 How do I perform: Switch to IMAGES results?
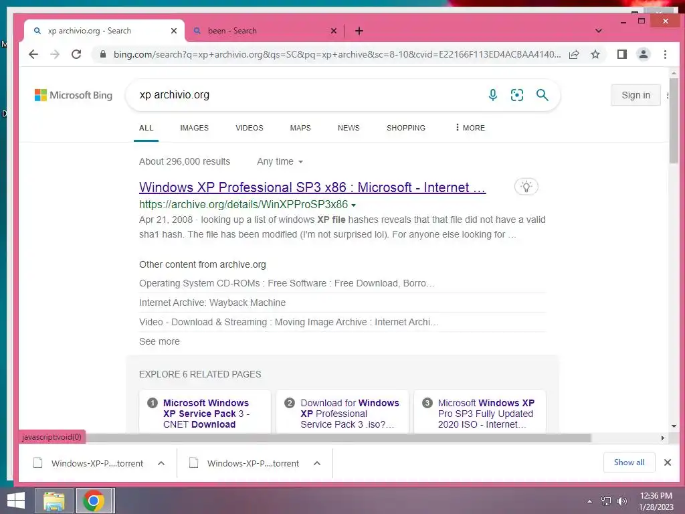click(x=194, y=128)
